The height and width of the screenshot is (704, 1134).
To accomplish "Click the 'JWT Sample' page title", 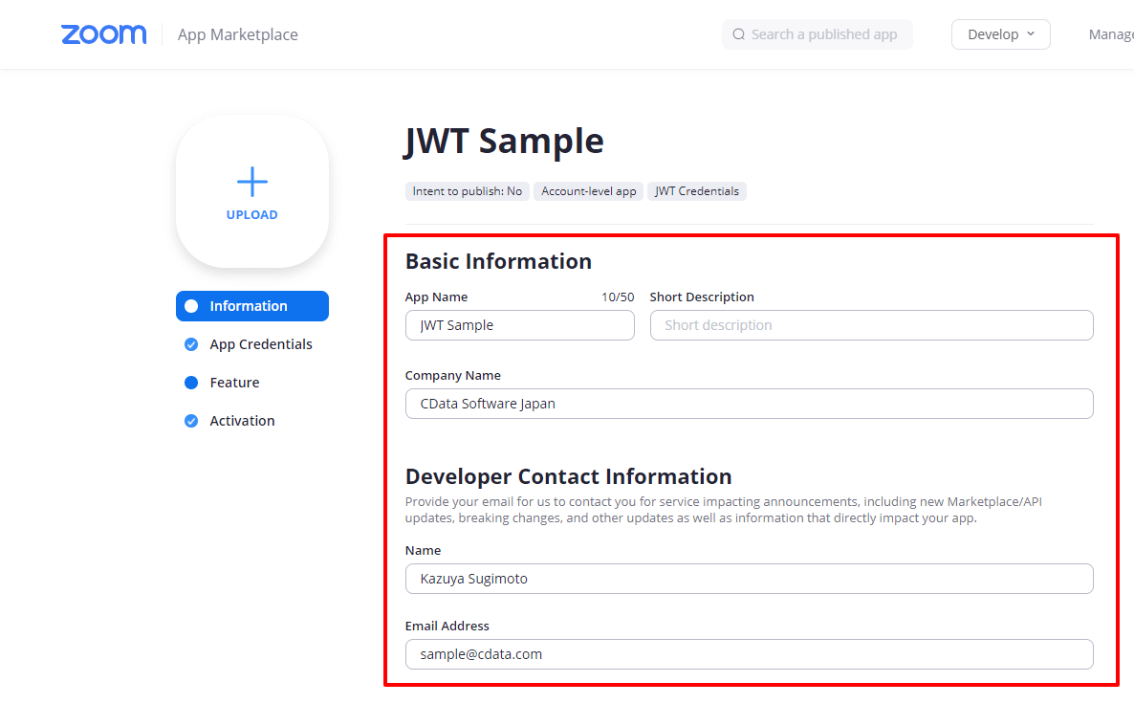I will [x=504, y=142].
